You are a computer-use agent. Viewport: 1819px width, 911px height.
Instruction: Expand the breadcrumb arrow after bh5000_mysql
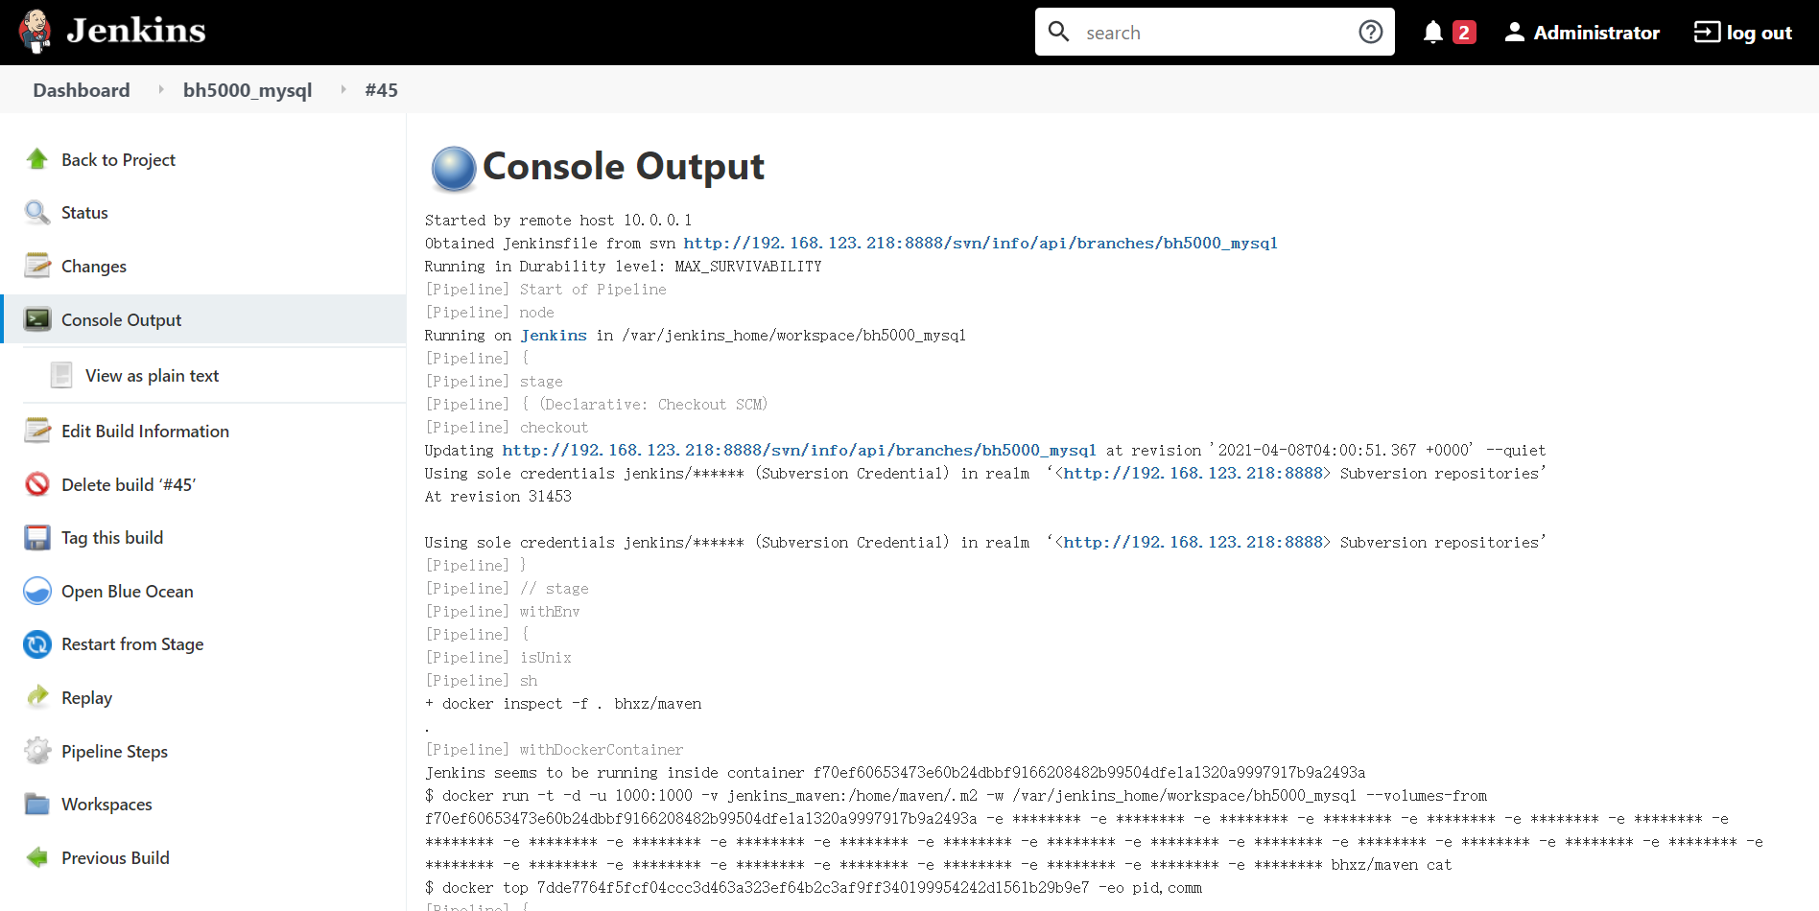pyautogui.click(x=343, y=89)
